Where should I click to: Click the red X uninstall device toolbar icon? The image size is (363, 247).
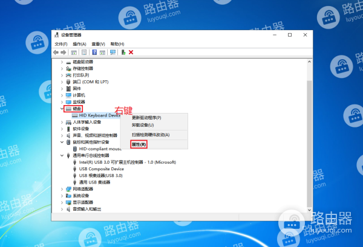131,53
